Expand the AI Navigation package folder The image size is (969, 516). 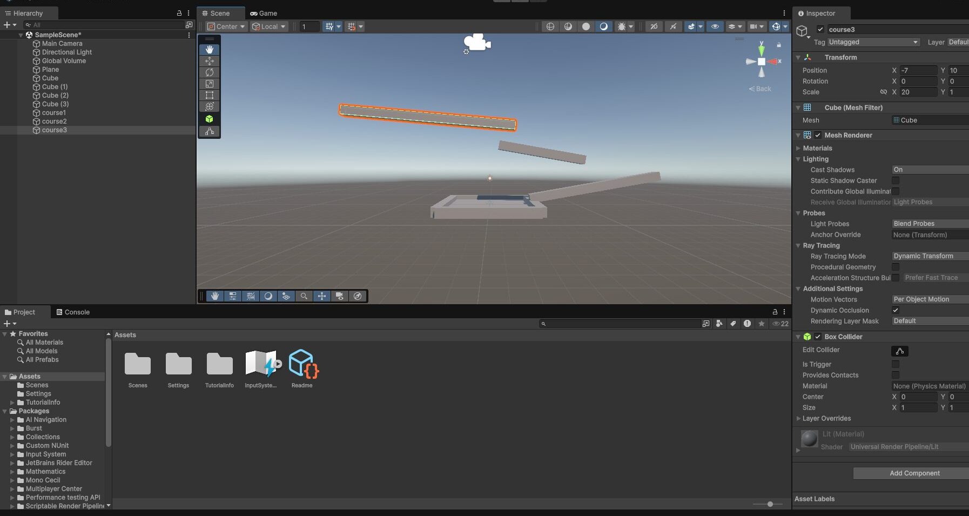coord(12,420)
